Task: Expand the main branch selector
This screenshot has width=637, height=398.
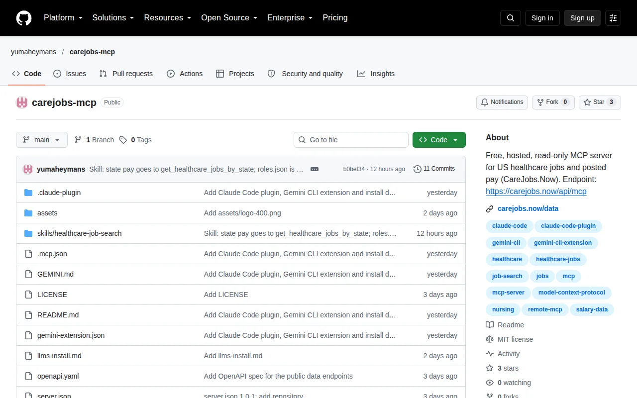Action: (x=42, y=140)
